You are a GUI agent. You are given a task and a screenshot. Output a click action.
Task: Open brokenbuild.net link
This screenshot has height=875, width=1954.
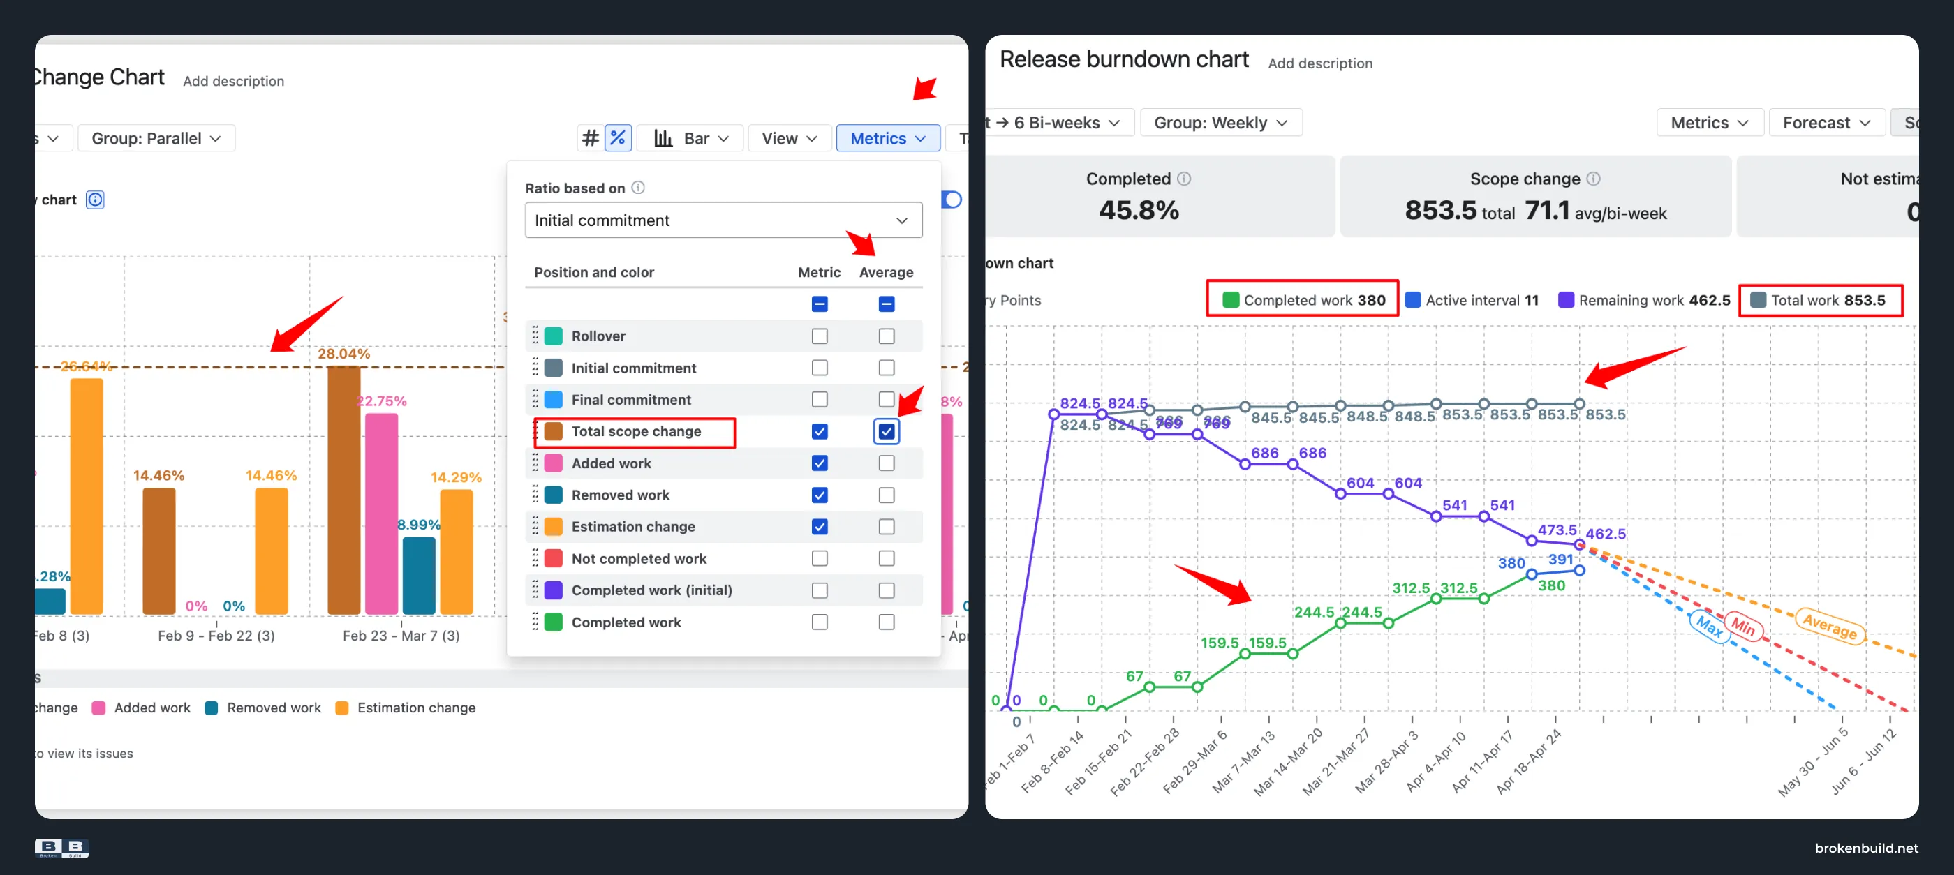[x=1866, y=848]
